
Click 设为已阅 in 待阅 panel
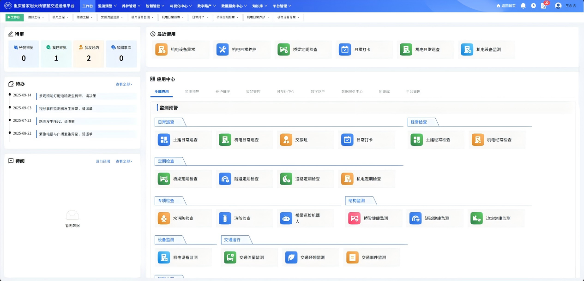(103, 161)
